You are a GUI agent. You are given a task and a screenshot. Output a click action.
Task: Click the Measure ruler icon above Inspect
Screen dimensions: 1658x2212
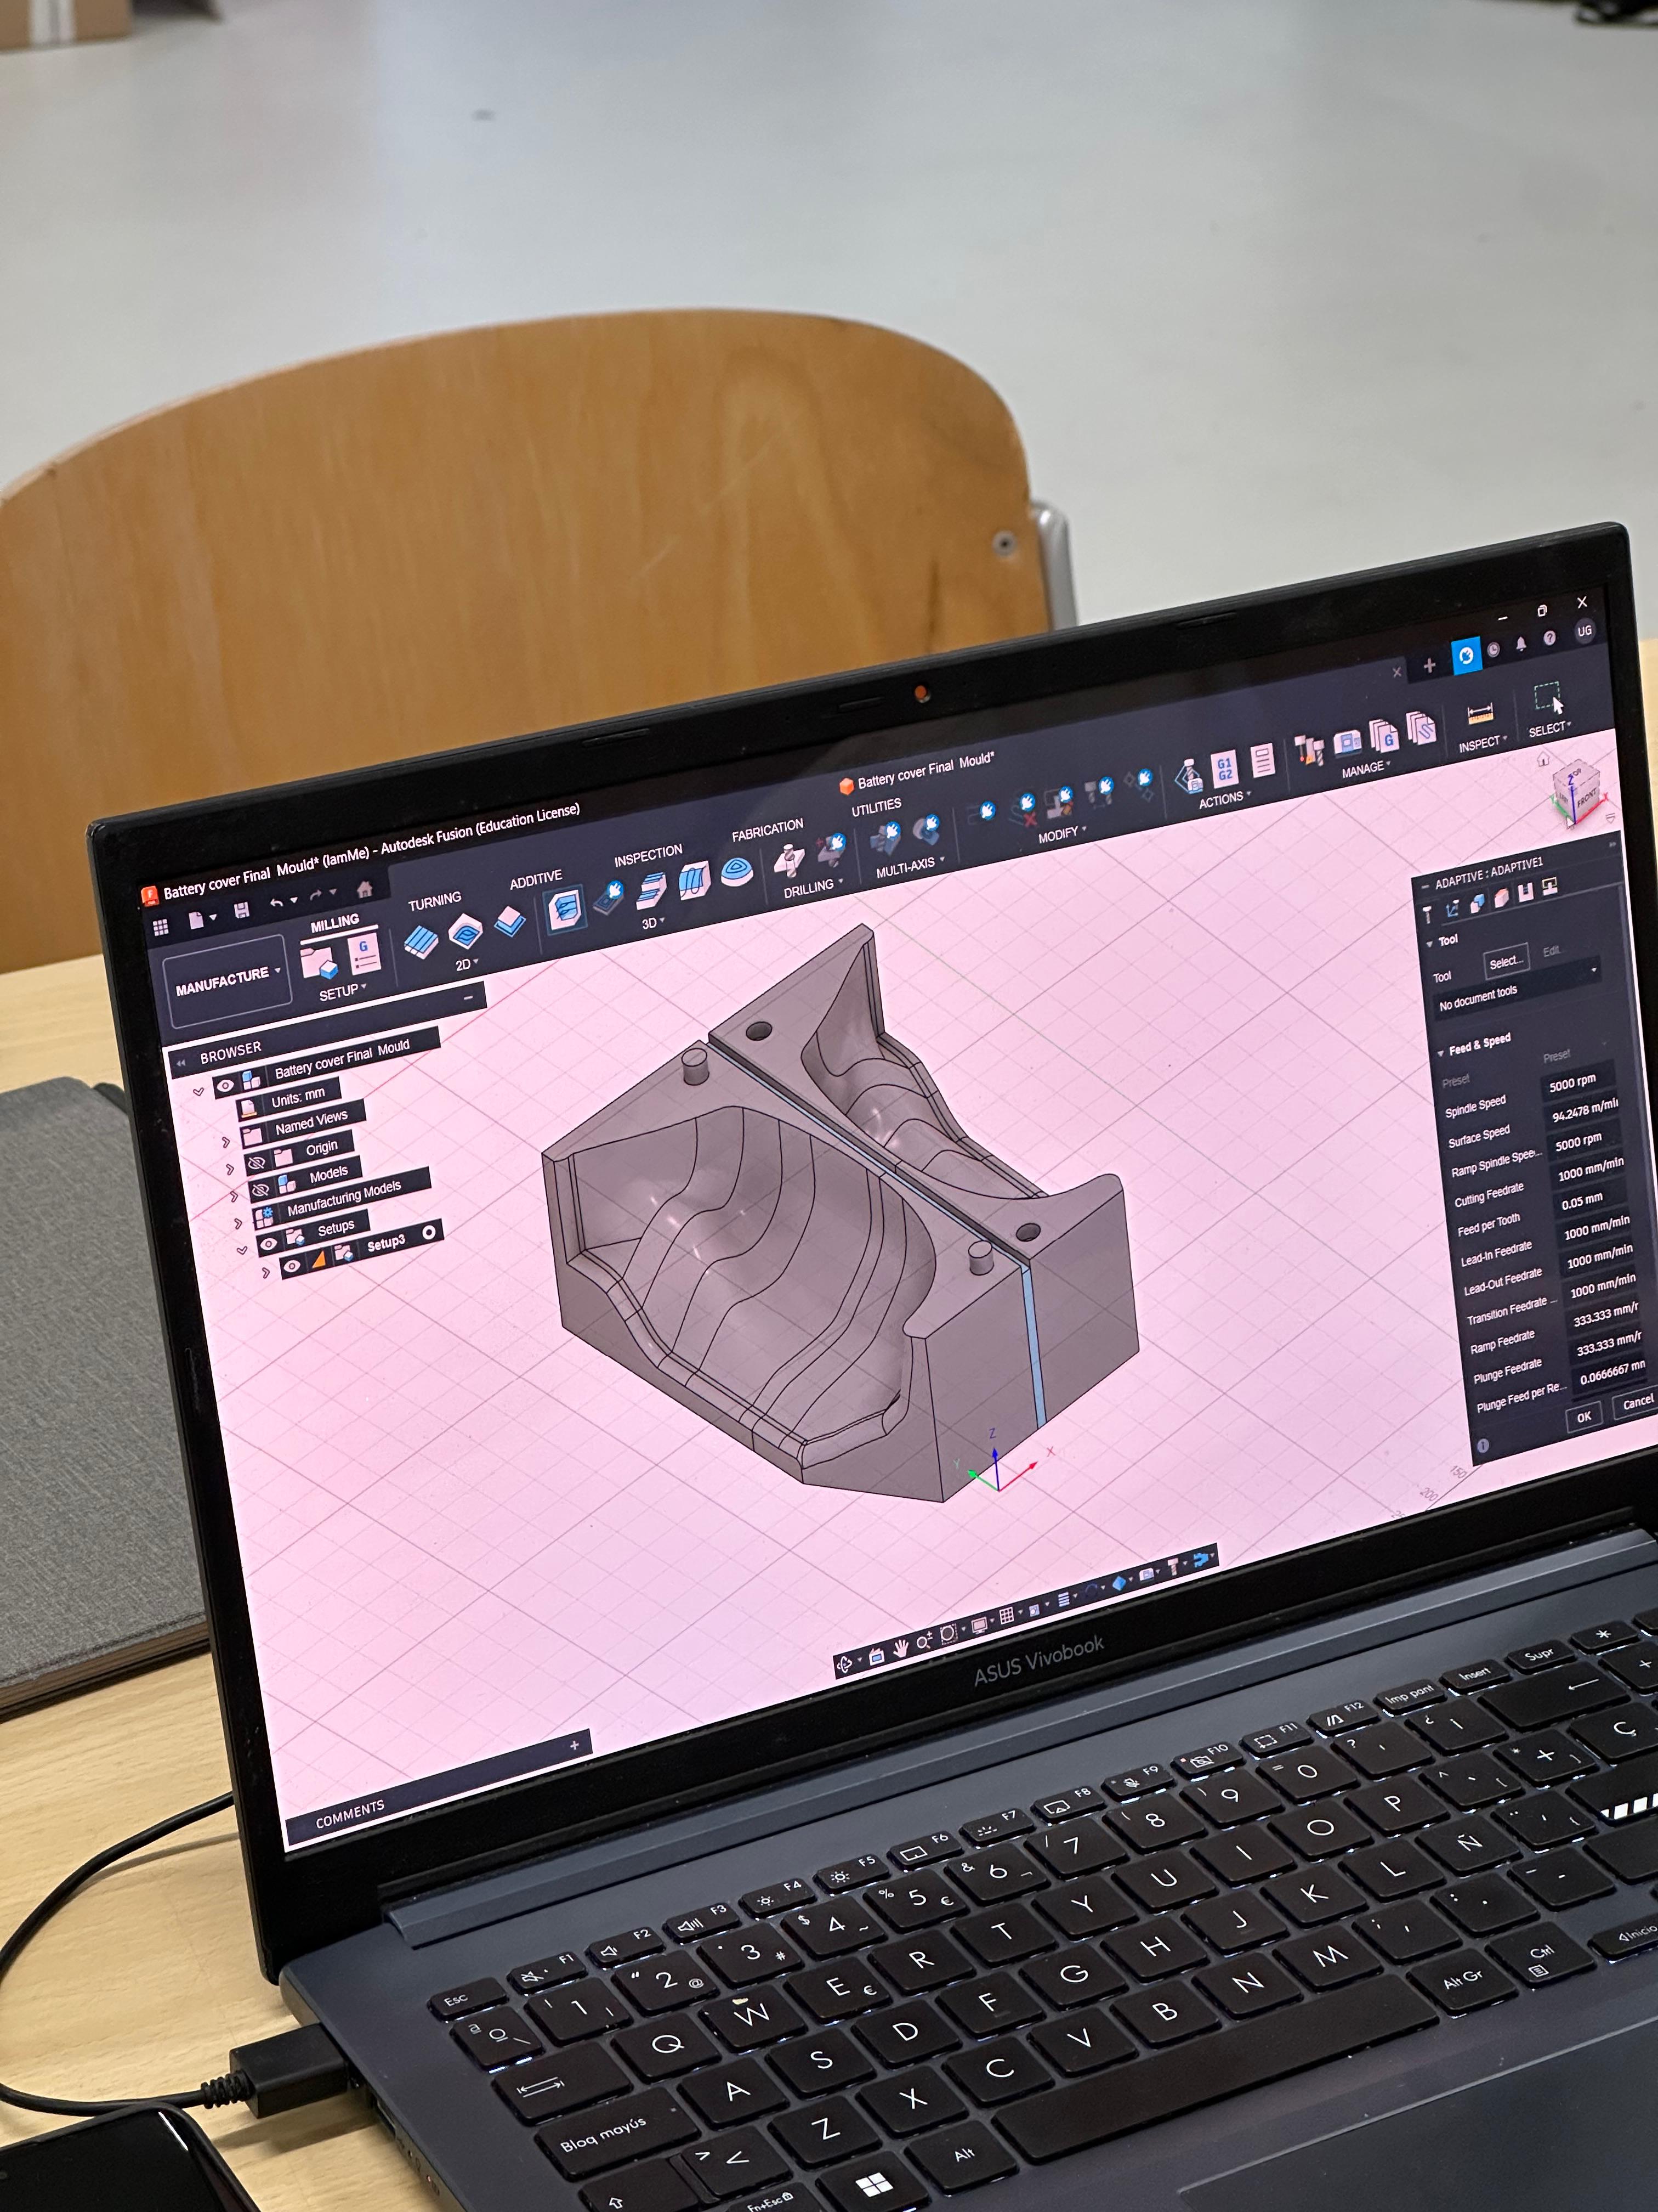[1480, 714]
